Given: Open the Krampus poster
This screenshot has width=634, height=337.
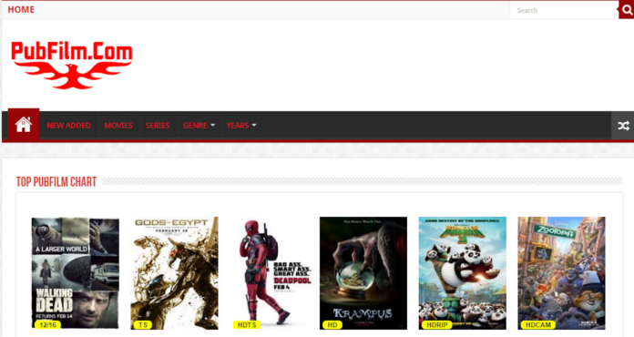Looking at the screenshot, I should [x=363, y=272].
